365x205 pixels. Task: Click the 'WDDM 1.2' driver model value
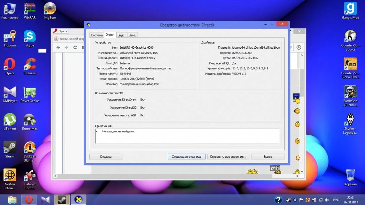pos(239,74)
